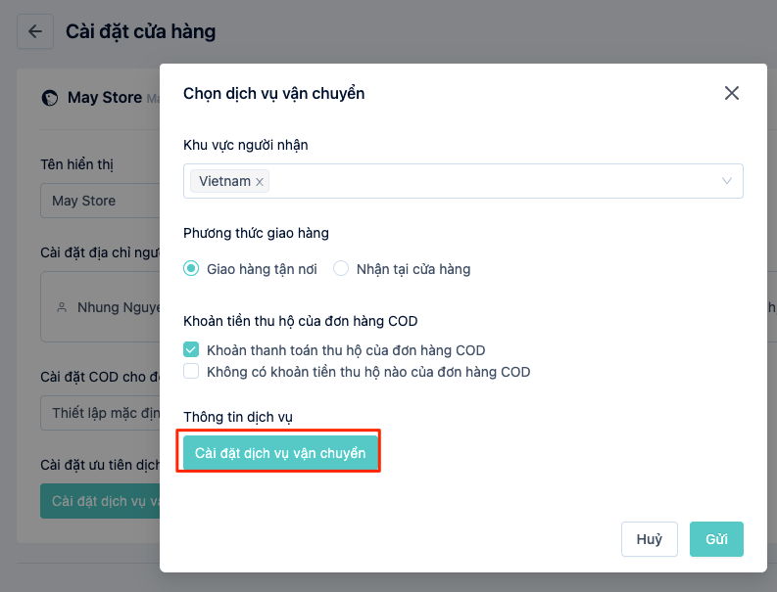Check Không có khoản tiền thu hộ nào
The height and width of the screenshot is (592, 777).
[x=191, y=371]
